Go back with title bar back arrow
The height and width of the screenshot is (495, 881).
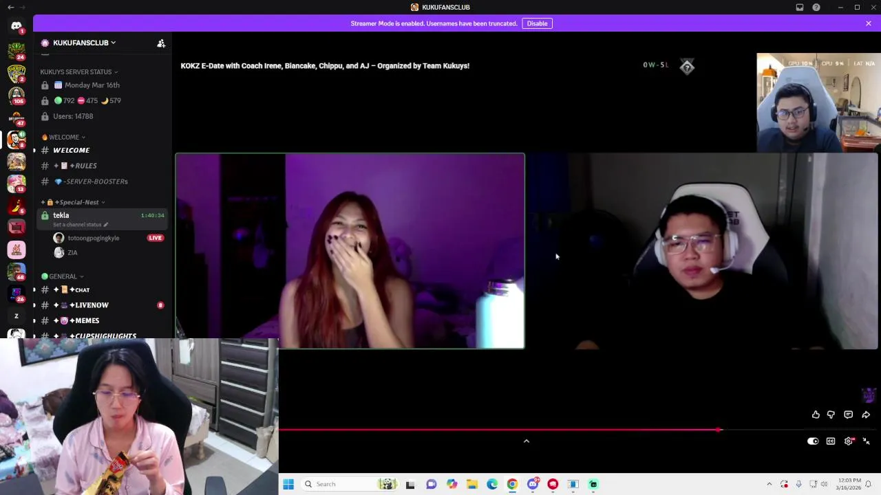[10, 7]
